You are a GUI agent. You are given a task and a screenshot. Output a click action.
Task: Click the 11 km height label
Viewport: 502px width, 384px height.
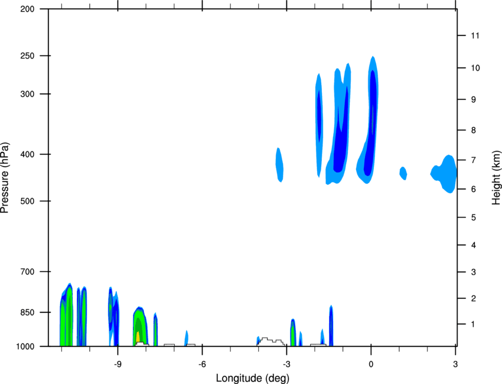(x=475, y=35)
